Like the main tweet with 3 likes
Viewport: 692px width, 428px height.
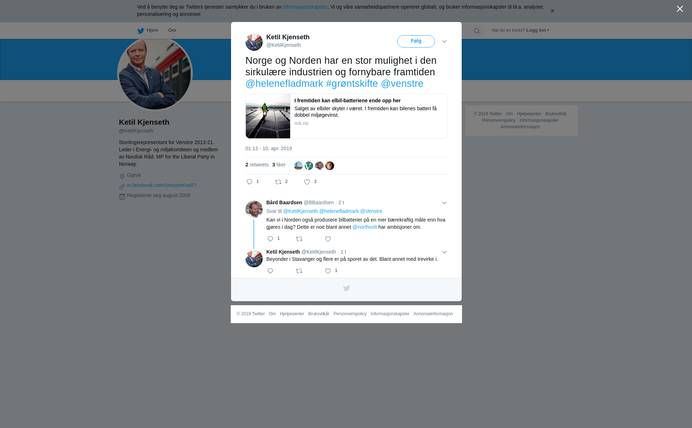pos(307,182)
